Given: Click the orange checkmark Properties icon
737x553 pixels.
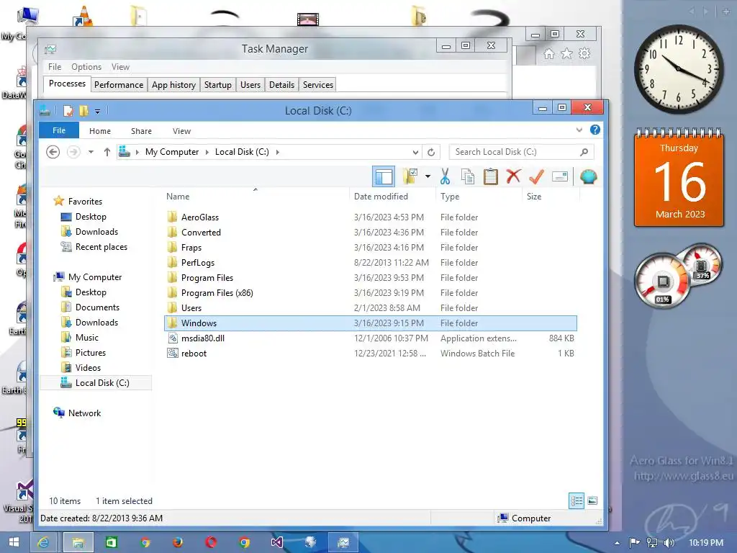Looking at the screenshot, I should (536, 177).
